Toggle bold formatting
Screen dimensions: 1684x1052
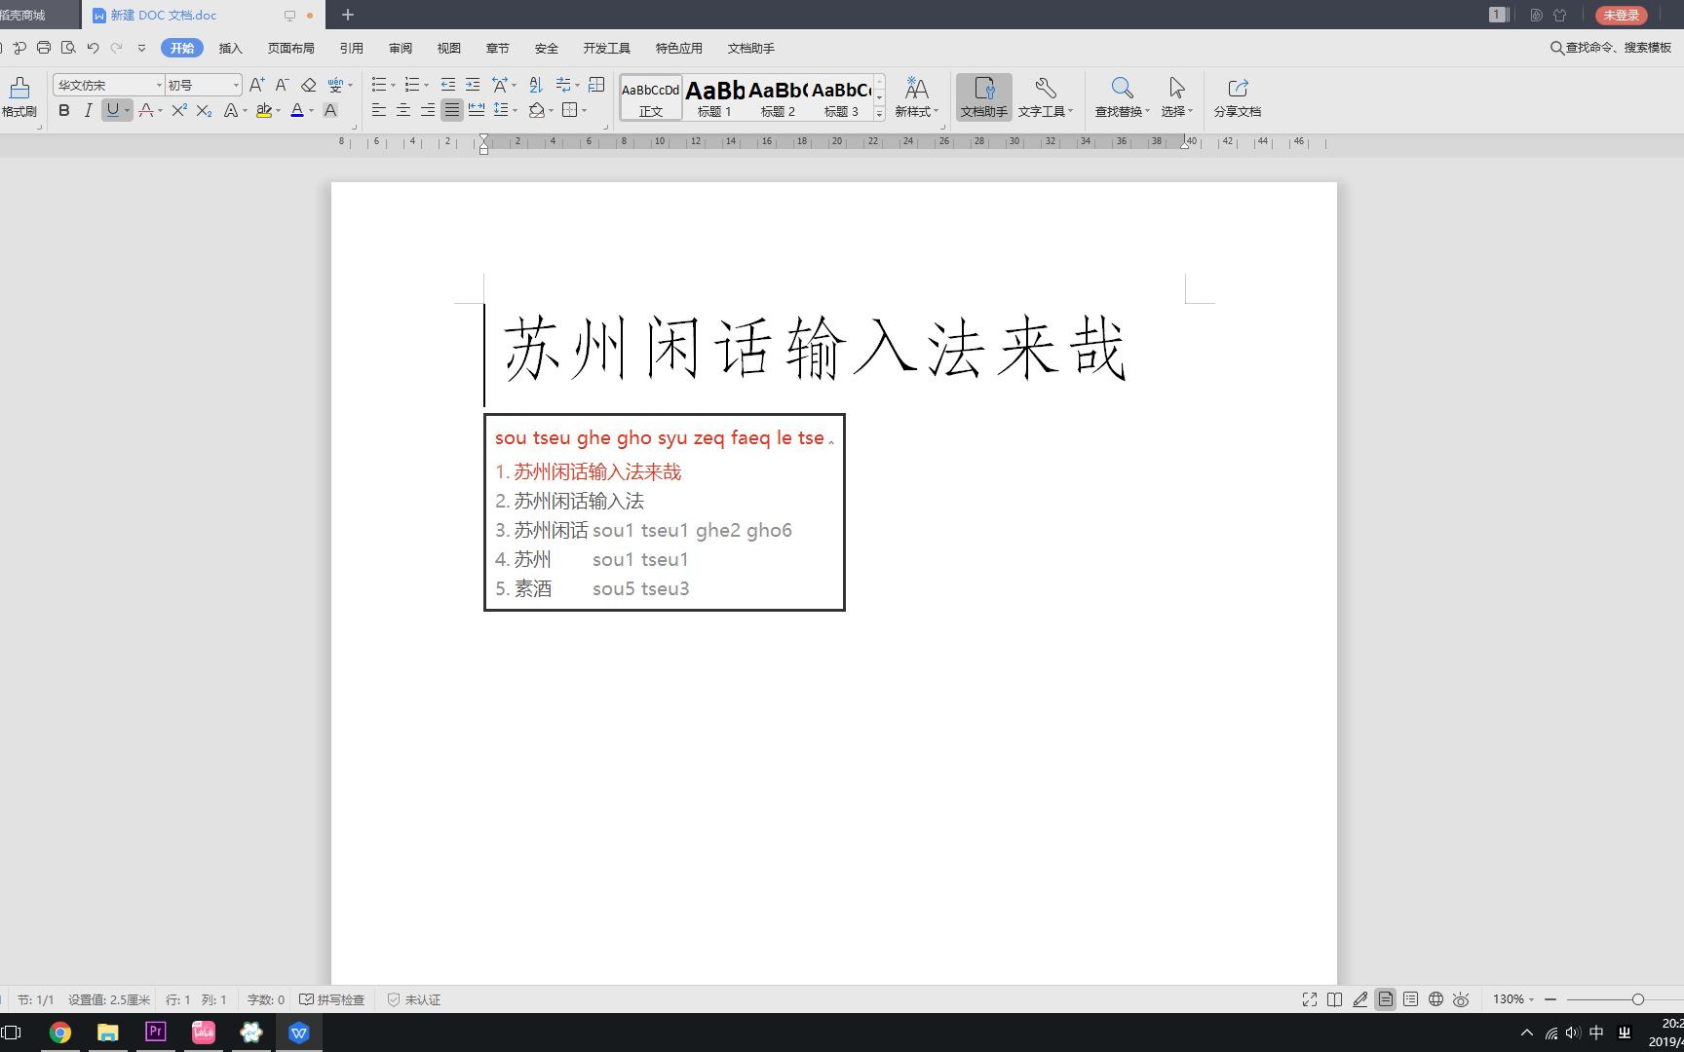[x=64, y=110]
